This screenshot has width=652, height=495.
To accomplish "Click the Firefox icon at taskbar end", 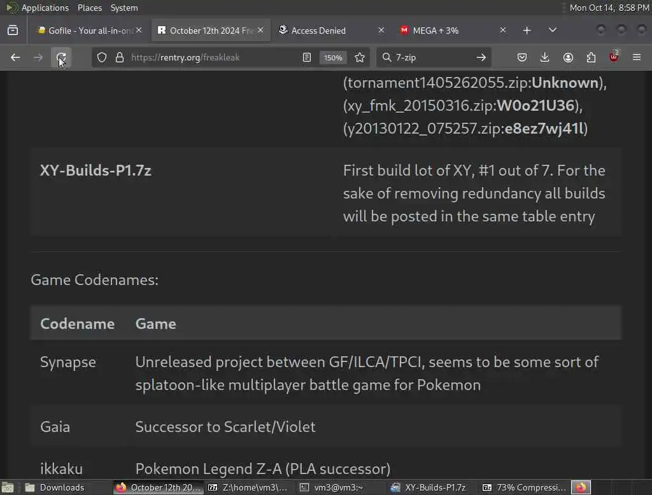I will pos(581,487).
